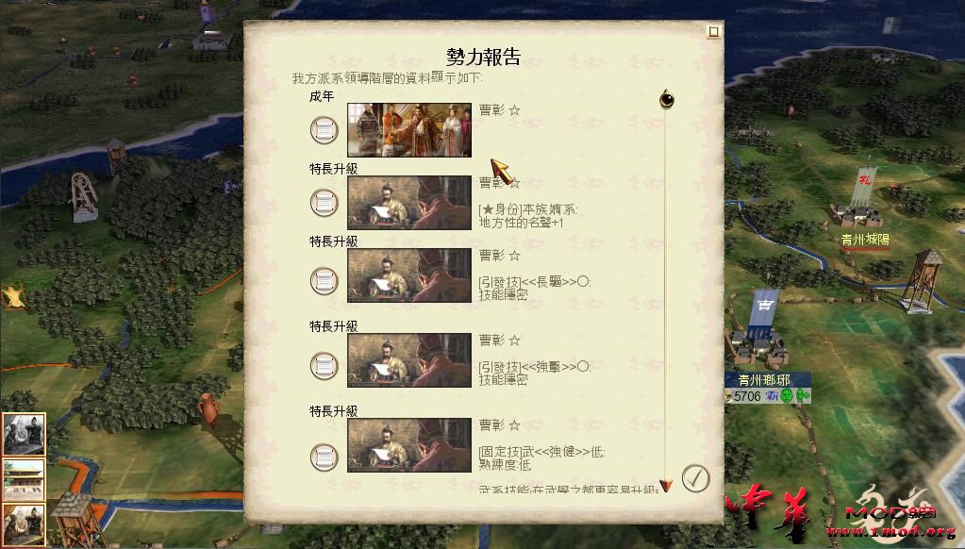The height and width of the screenshot is (549, 965).
Task: Open the general portrait tab at bottom left
Action: click(24, 435)
